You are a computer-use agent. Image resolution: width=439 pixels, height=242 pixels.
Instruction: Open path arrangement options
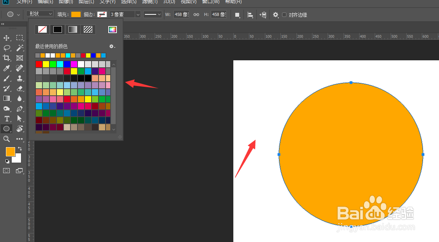pos(263,15)
